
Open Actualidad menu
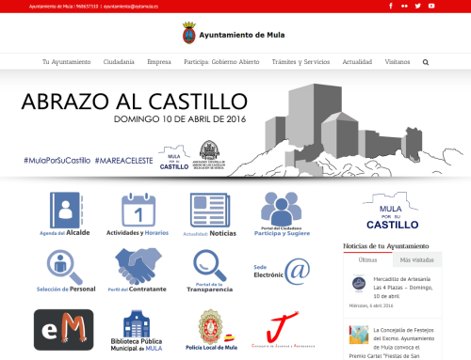(357, 62)
